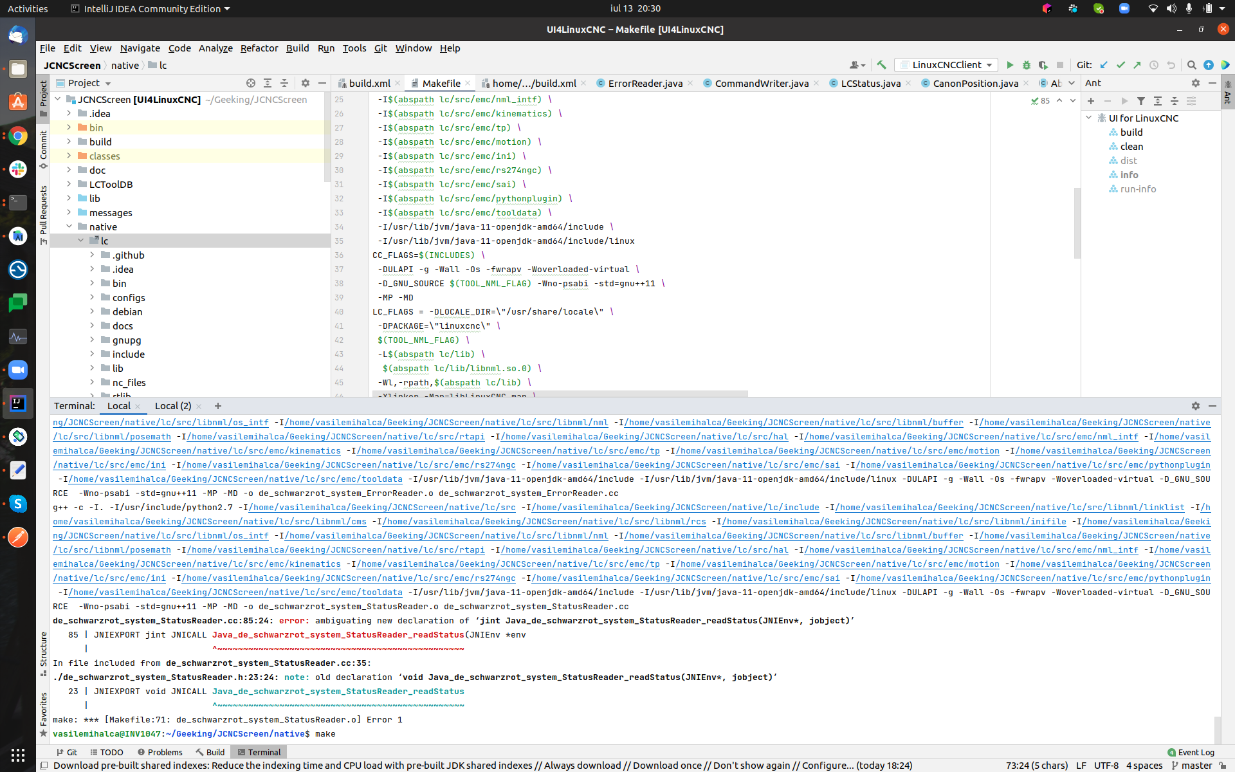Open LinuxCNCClient run configuration dropdown
Viewport: 1235px width, 772px height.
click(947, 65)
